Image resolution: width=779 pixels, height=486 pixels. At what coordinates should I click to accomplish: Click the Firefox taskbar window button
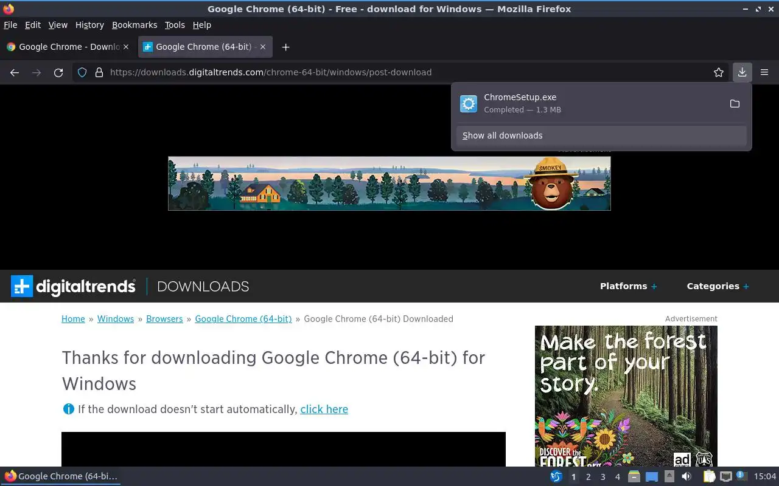tap(61, 476)
